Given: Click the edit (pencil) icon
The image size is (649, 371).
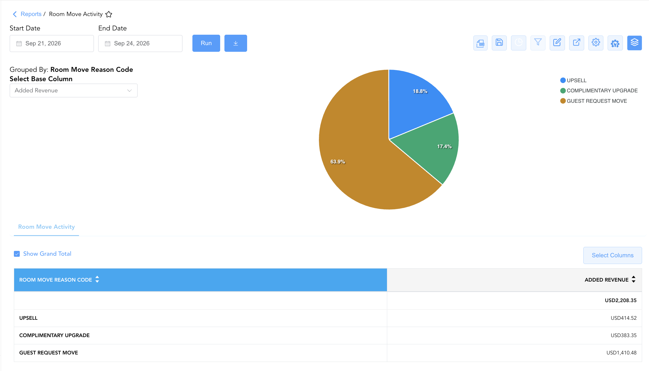Looking at the screenshot, I should (557, 43).
